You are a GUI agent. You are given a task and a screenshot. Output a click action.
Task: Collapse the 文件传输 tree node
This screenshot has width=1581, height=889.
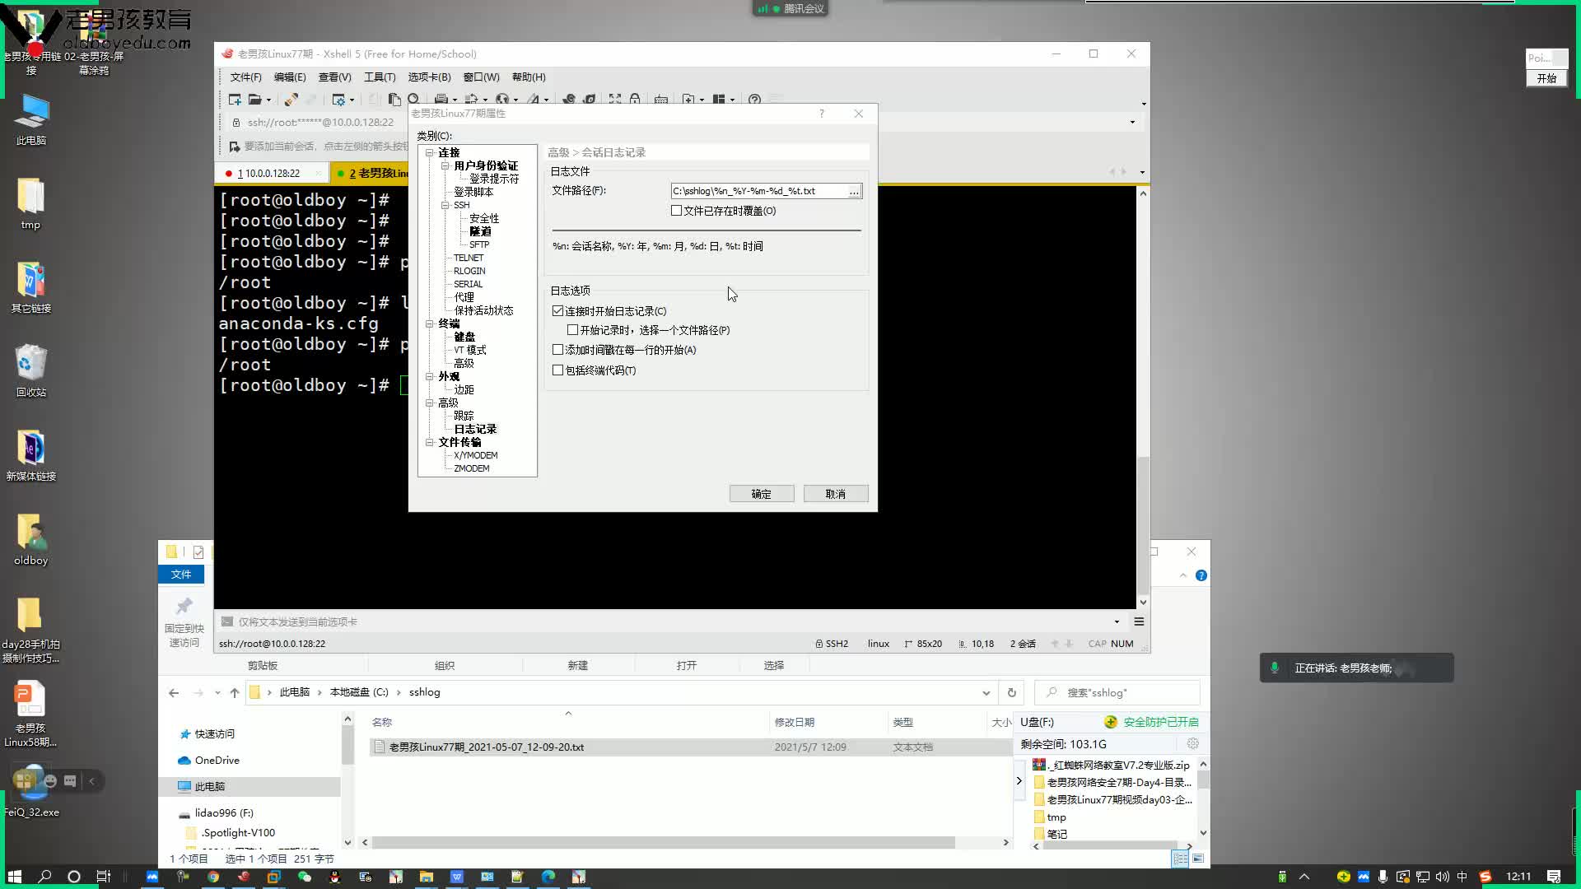coord(429,443)
